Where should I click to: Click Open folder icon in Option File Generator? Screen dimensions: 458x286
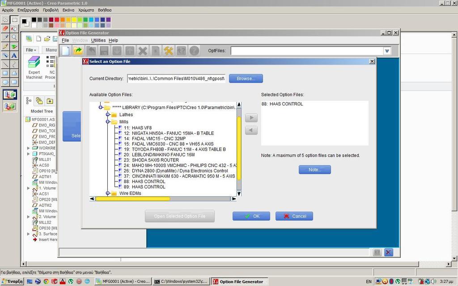pos(78,51)
